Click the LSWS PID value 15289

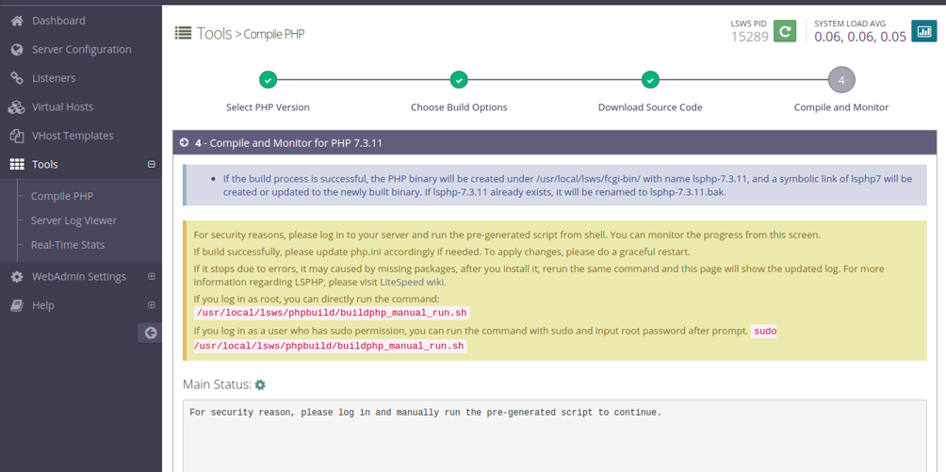[x=749, y=36]
